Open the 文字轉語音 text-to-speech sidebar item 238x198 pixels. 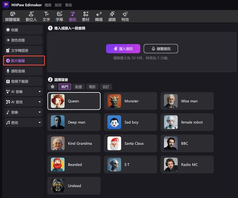pyautogui.click(x=23, y=51)
